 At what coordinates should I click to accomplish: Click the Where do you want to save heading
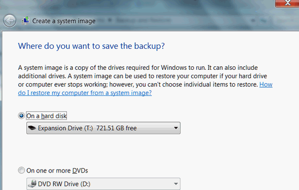(91, 46)
